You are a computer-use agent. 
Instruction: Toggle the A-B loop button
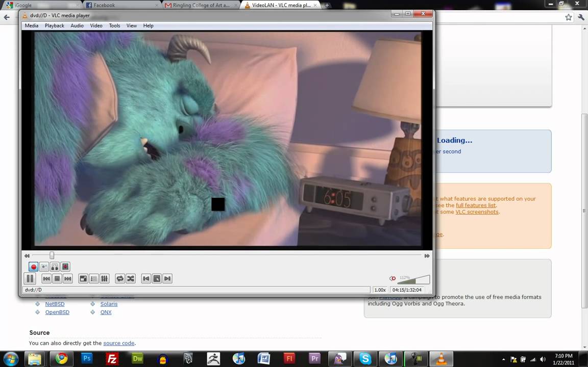[x=55, y=267]
